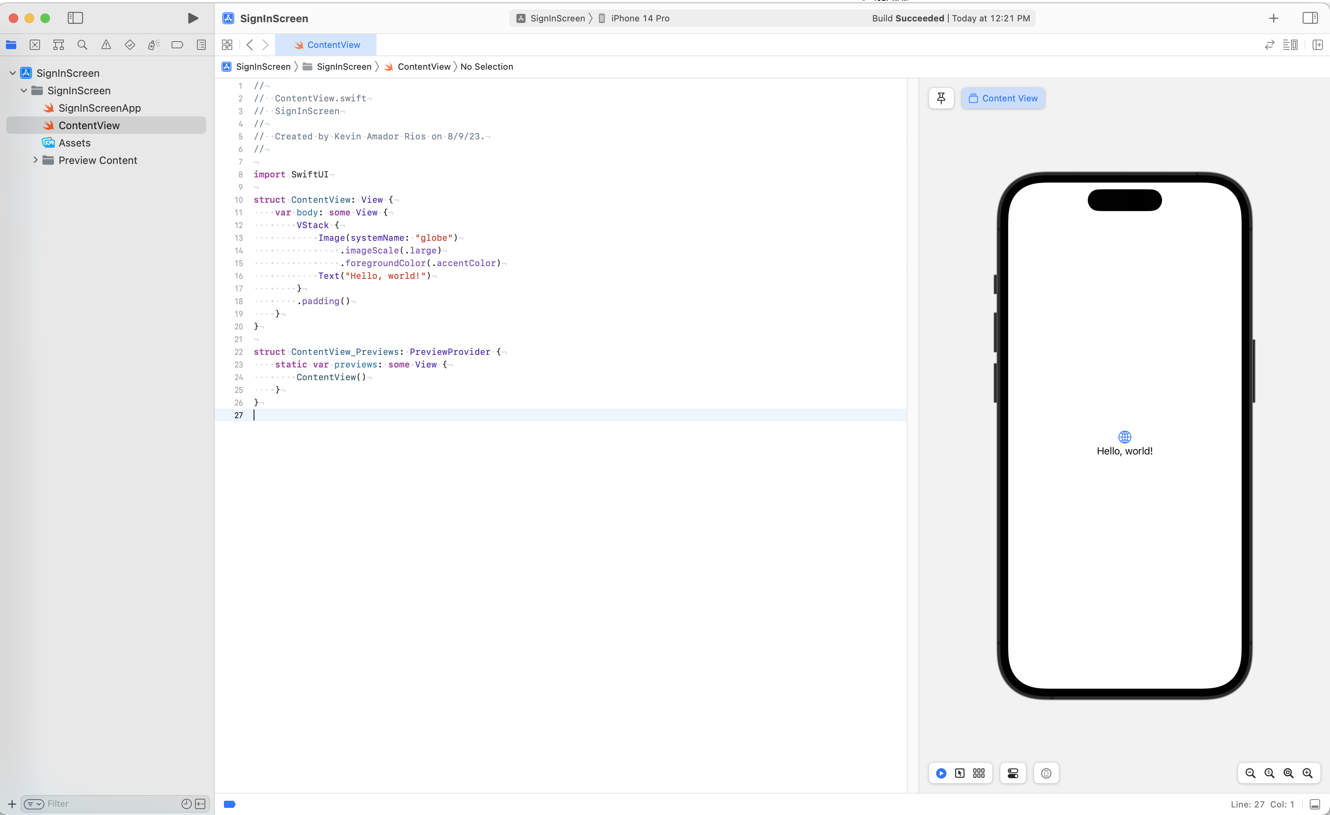Screen dimensions: 1330x815
Task: Click line 22 ContentView_Previews declaration
Action: (378, 352)
